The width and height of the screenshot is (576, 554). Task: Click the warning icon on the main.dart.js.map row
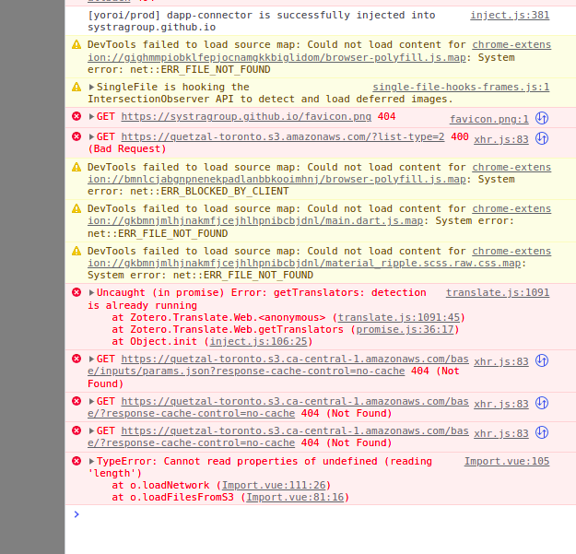point(76,208)
